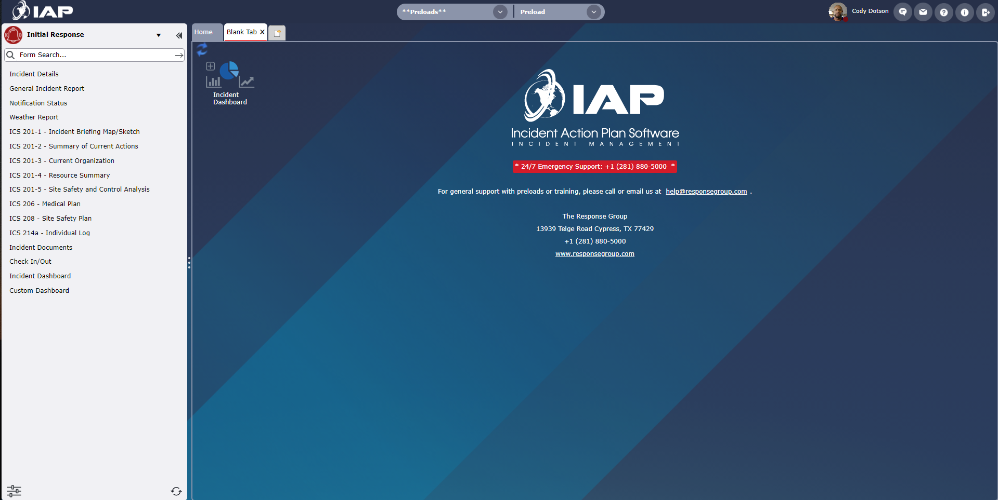The image size is (998, 500).
Task: Switch to the Home tab
Action: [203, 32]
